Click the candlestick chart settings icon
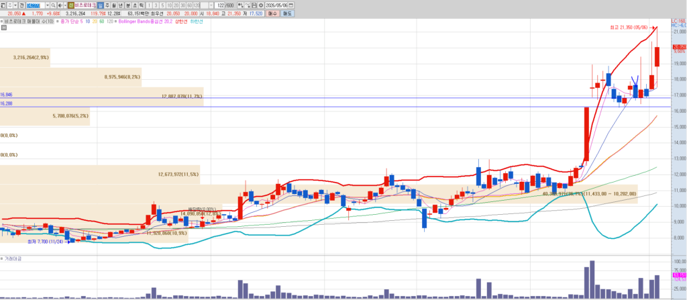The image size is (687, 300). [x=241, y=5]
